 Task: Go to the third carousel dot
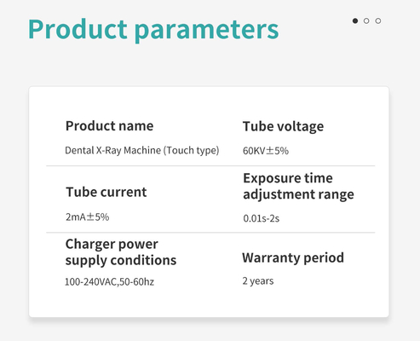pyautogui.click(x=378, y=20)
